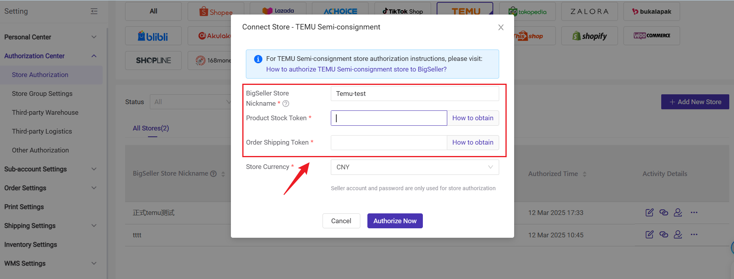Click the 正式temu测试 store name
The height and width of the screenshot is (279, 734).
point(153,213)
